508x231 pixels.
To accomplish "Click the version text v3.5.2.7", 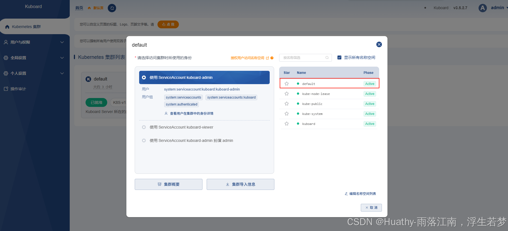I will (x=460, y=8).
